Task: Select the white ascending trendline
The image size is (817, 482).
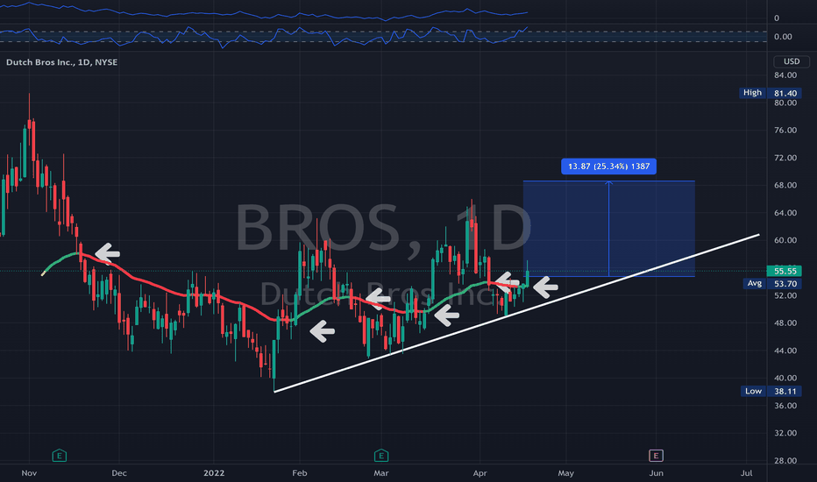Action: pos(515,313)
